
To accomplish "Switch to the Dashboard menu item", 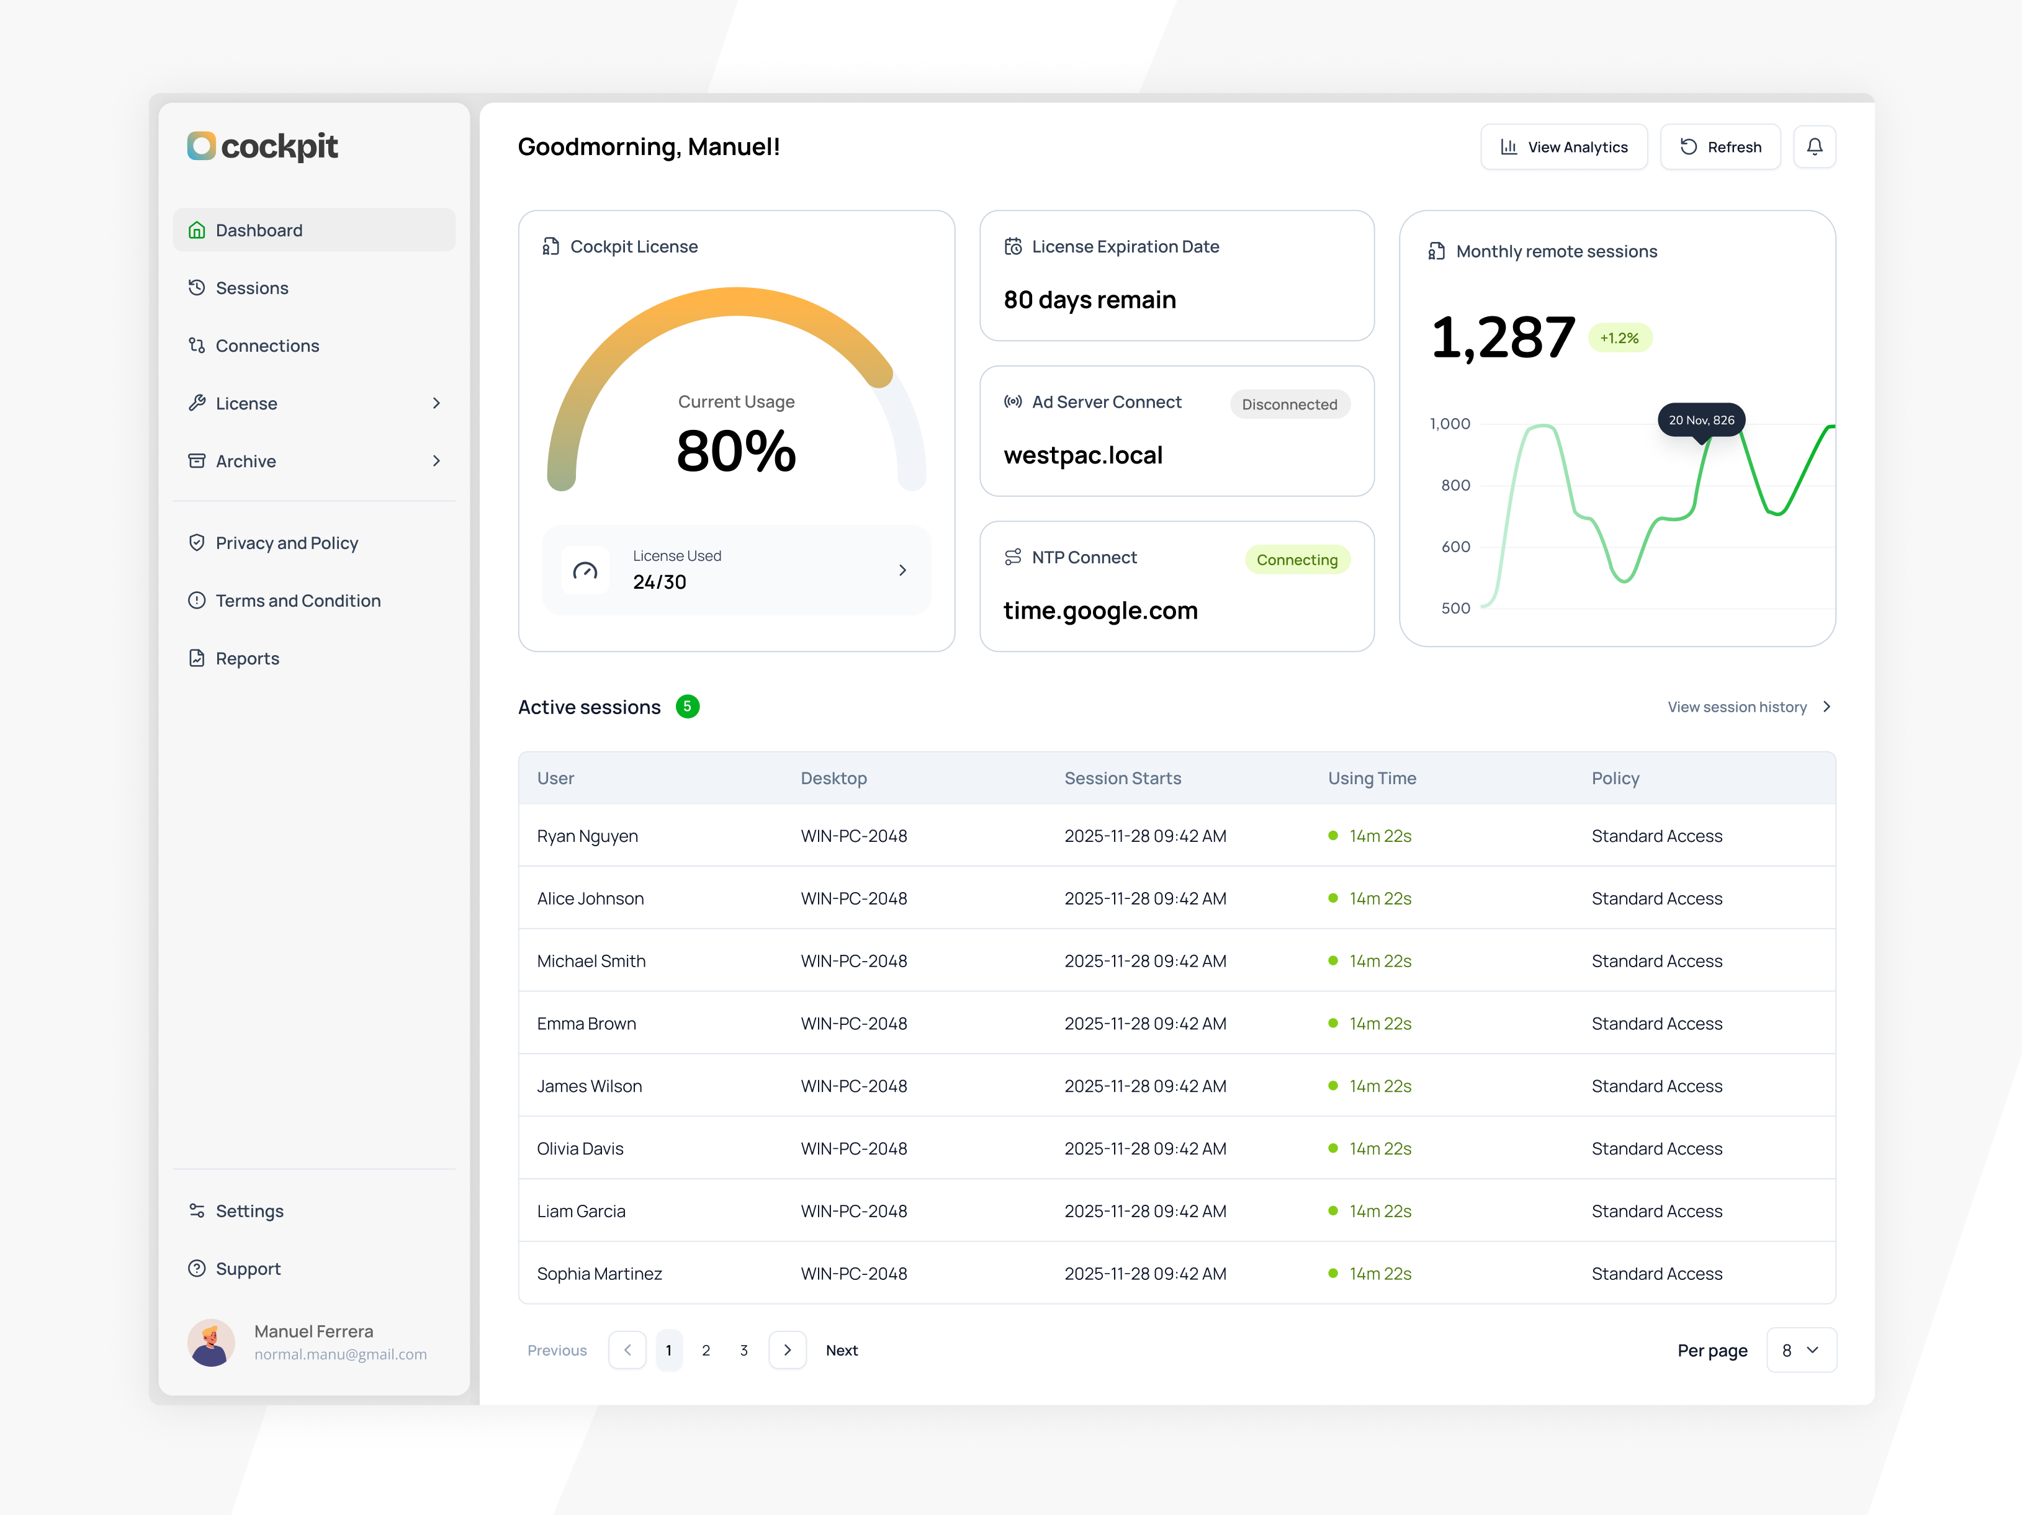I will point(259,230).
